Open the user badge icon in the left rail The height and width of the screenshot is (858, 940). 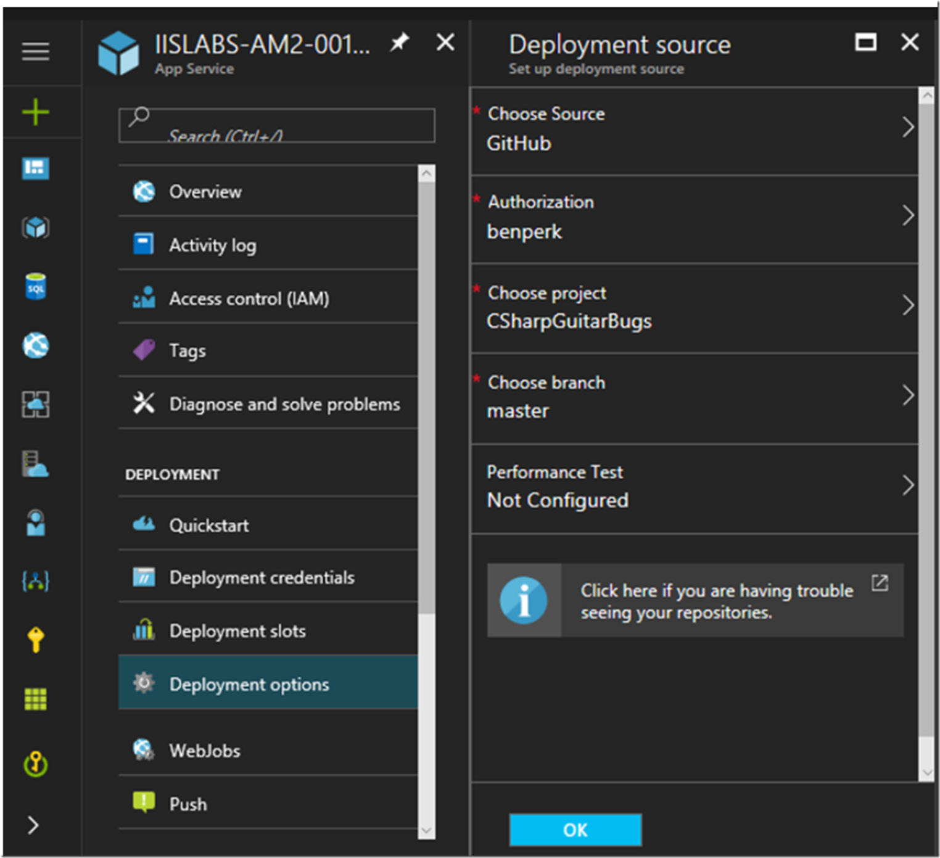click(x=35, y=522)
